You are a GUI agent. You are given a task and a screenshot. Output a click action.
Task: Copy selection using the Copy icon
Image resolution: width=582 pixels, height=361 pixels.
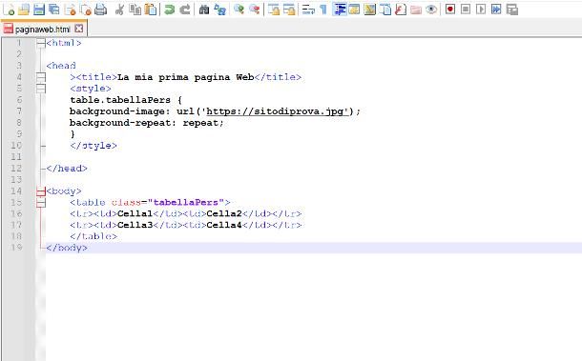pyautogui.click(x=135, y=10)
